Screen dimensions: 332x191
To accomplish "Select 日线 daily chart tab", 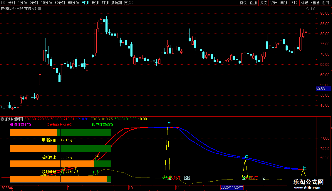I will 85,3.
